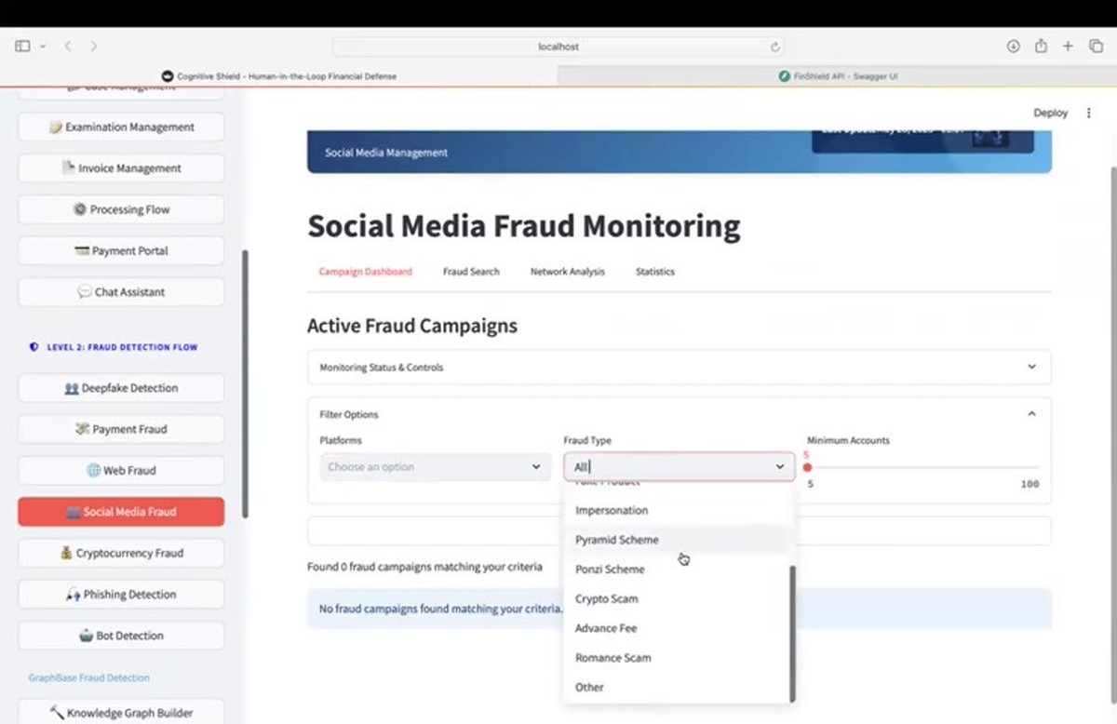
Task: Click the sidebar vertical scrollbar
Action: click(x=246, y=383)
